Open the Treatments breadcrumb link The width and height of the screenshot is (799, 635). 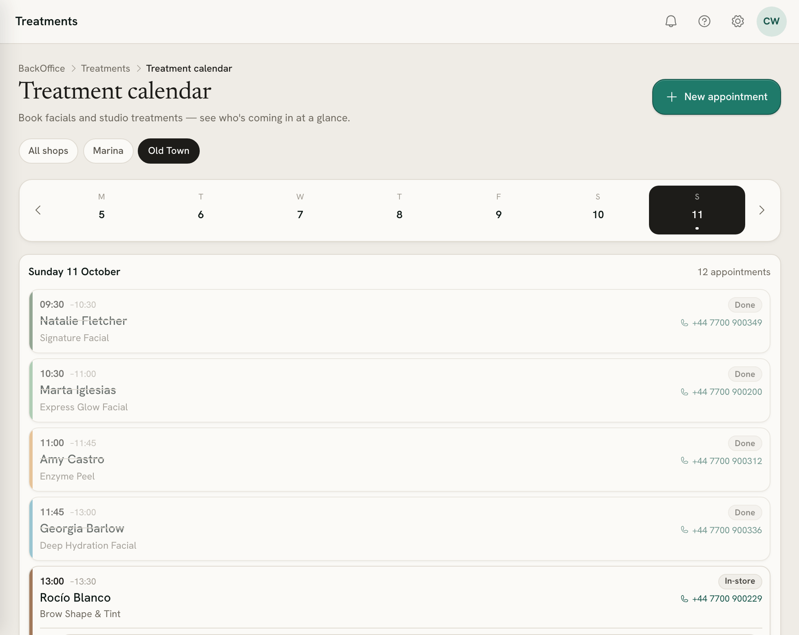(x=106, y=68)
